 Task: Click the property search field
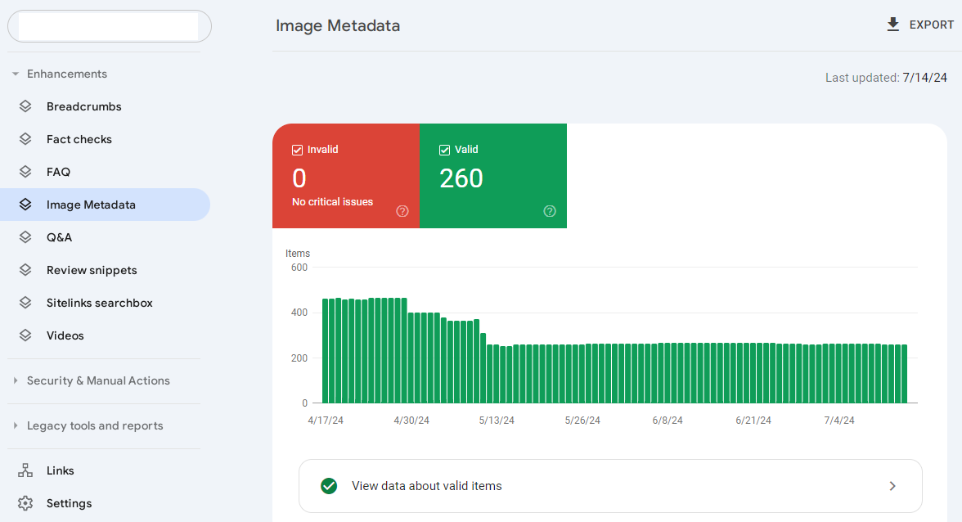coord(109,26)
